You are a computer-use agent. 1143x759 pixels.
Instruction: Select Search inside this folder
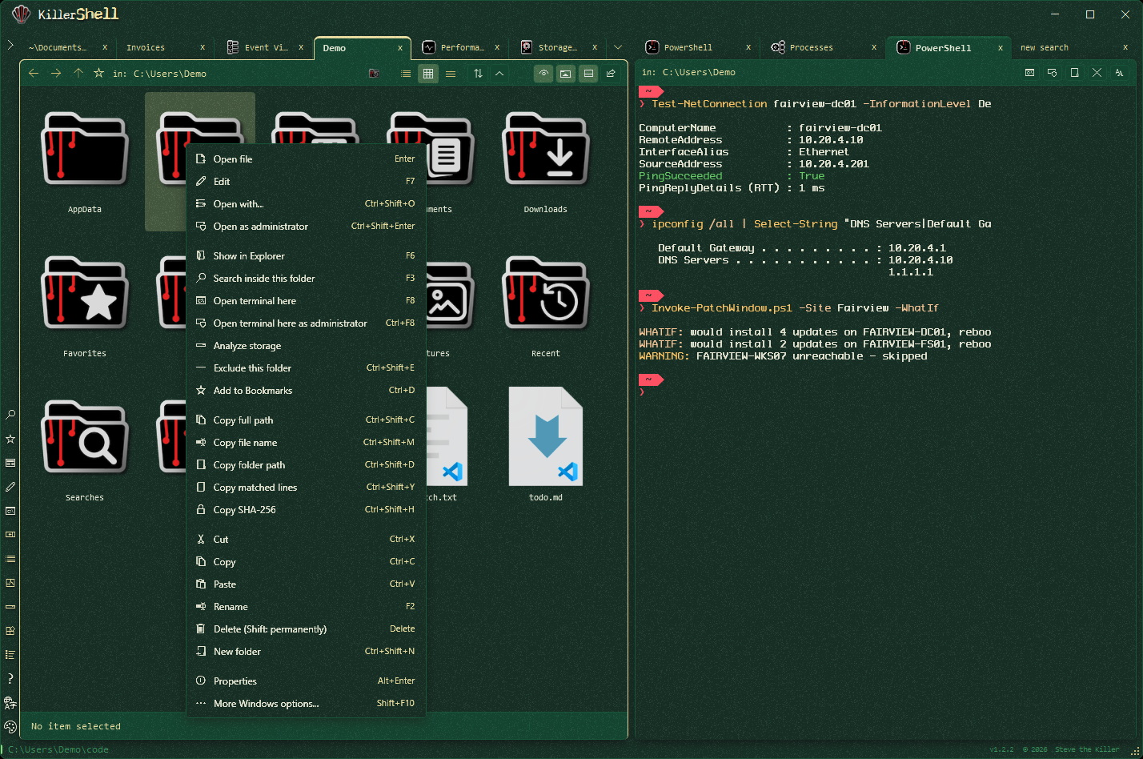coord(306,278)
